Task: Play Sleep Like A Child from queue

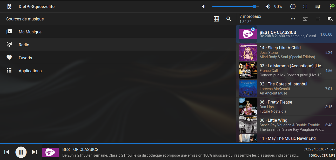Action: point(286,52)
